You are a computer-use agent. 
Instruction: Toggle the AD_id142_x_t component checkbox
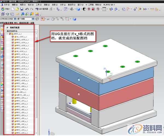13,51
